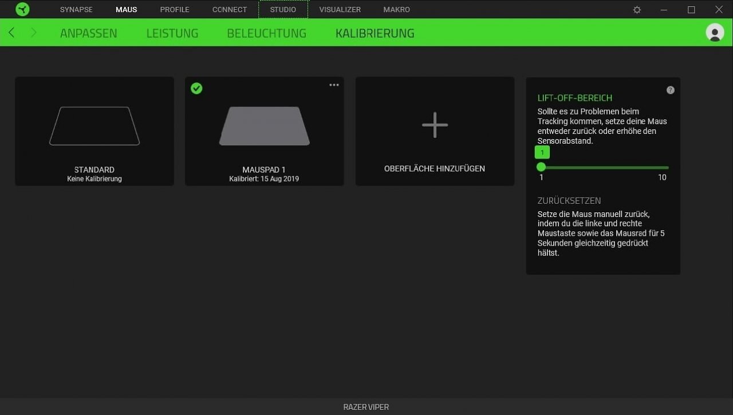
Task: Minimize the Razer Synapse window
Action: 664,10
